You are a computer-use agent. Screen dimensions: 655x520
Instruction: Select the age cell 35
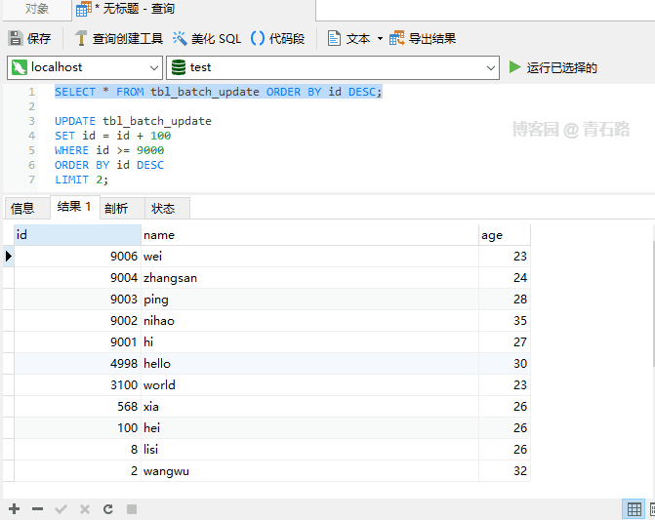(505, 321)
